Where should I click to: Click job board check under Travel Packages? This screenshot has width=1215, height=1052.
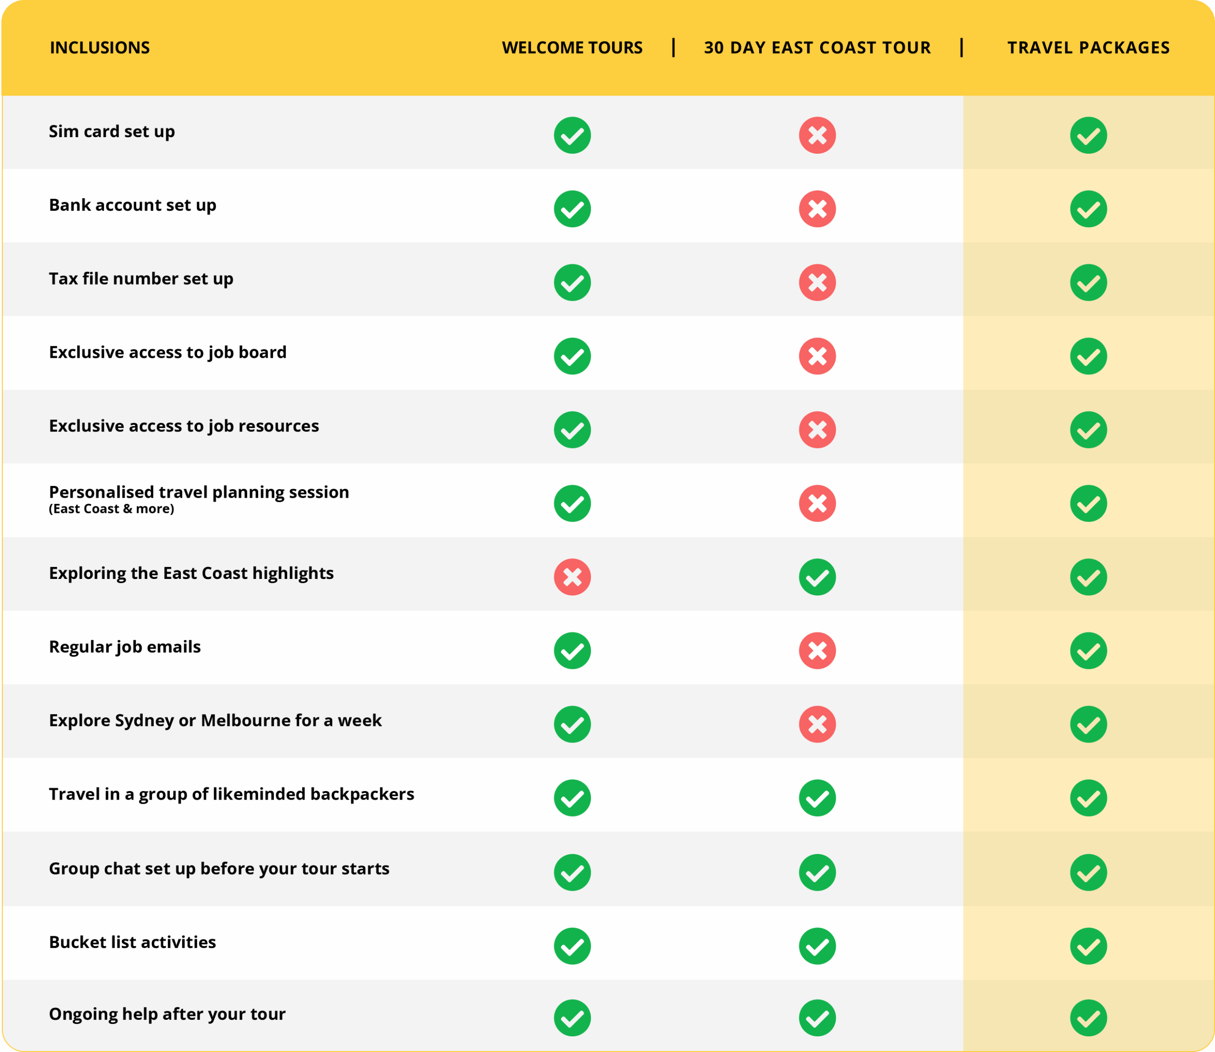click(1088, 356)
